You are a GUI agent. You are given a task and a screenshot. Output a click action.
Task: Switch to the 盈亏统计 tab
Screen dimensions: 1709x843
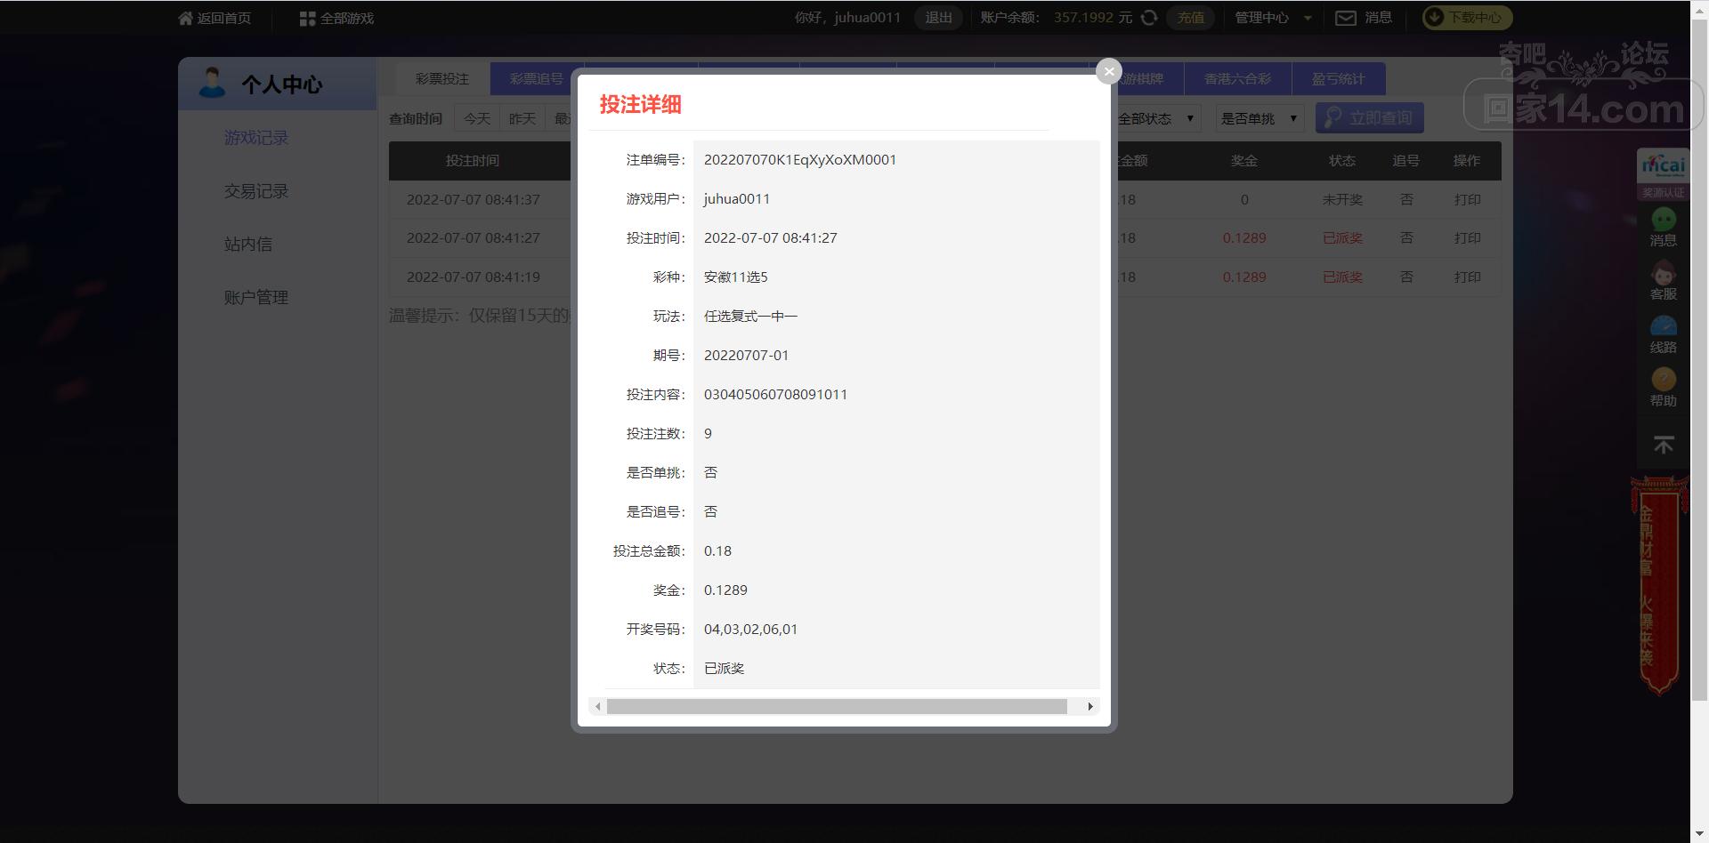(x=1337, y=79)
